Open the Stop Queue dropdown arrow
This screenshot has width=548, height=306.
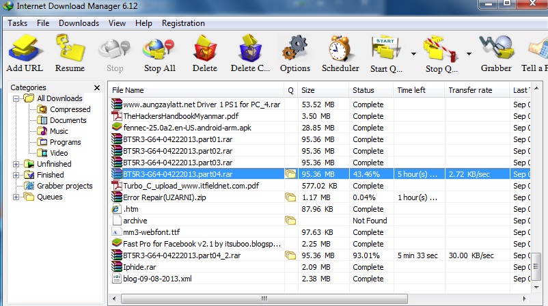click(469, 54)
